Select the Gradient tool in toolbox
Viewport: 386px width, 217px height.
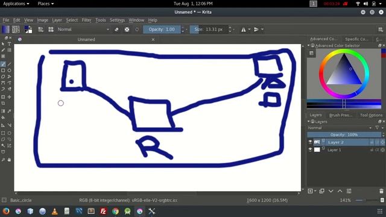click(x=3, y=111)
